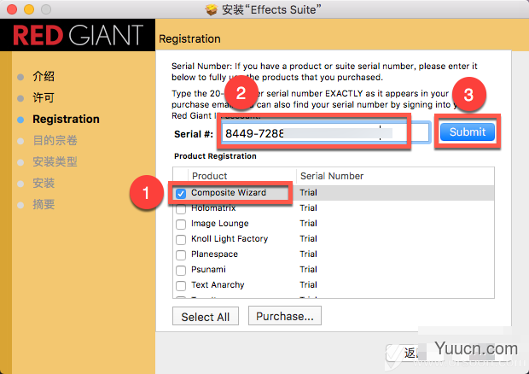529x374 pixels.
Task: Click the Image Lounge product name
Action: (x=220, y=223)
